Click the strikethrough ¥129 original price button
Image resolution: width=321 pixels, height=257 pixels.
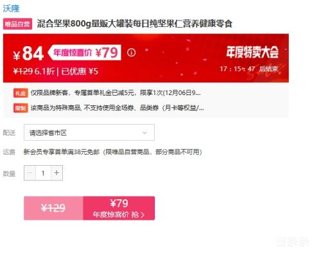53,208
